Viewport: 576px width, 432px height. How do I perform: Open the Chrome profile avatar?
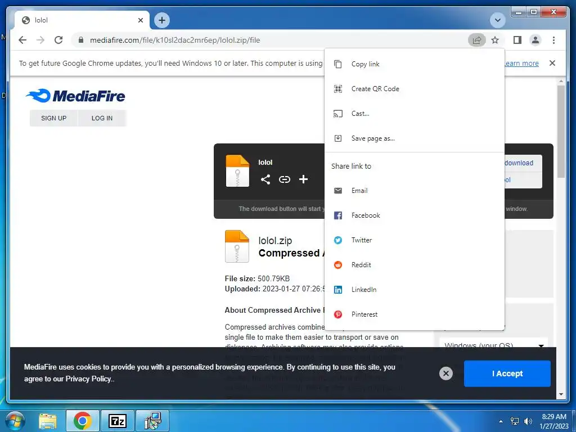pos(535,40)
